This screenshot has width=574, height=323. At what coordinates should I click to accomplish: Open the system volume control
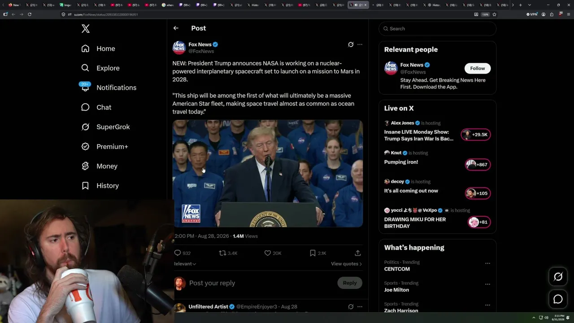click(546, 318)
